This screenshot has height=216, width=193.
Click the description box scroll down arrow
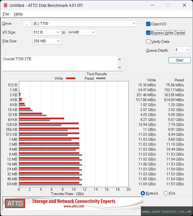(120, 68)
